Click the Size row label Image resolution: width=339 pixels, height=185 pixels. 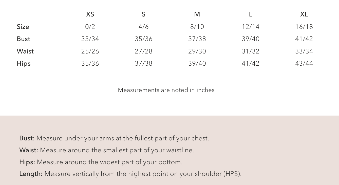[x=23, y=27]
